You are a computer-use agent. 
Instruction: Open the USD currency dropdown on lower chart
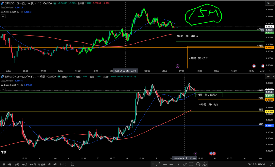269,77
